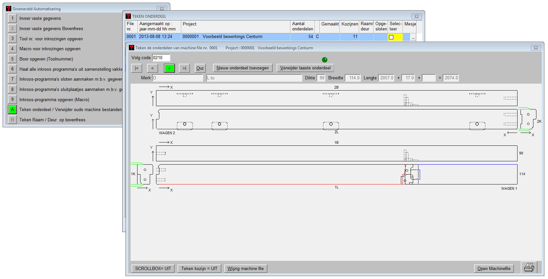The image size is (548, 279).
Task: Click the printer icon at bottom right
Action: (529, 267)
